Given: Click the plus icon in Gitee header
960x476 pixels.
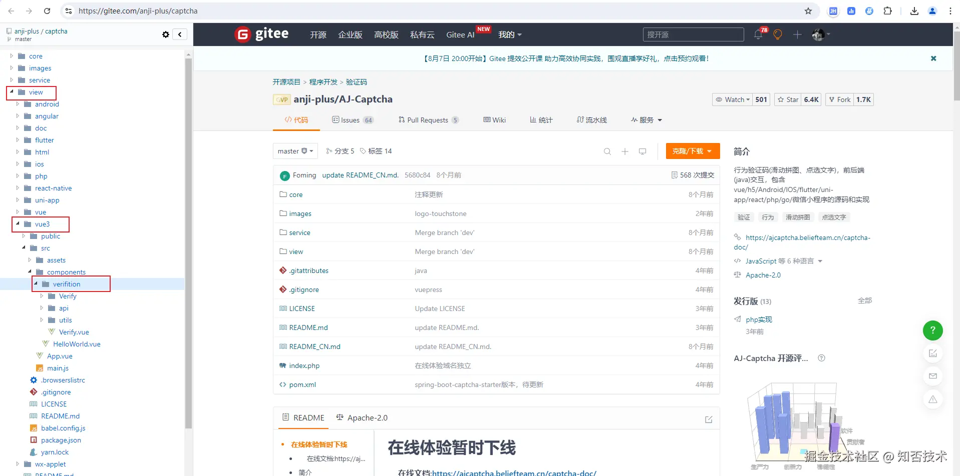Looking at the screenshot, I should (797, 34).
